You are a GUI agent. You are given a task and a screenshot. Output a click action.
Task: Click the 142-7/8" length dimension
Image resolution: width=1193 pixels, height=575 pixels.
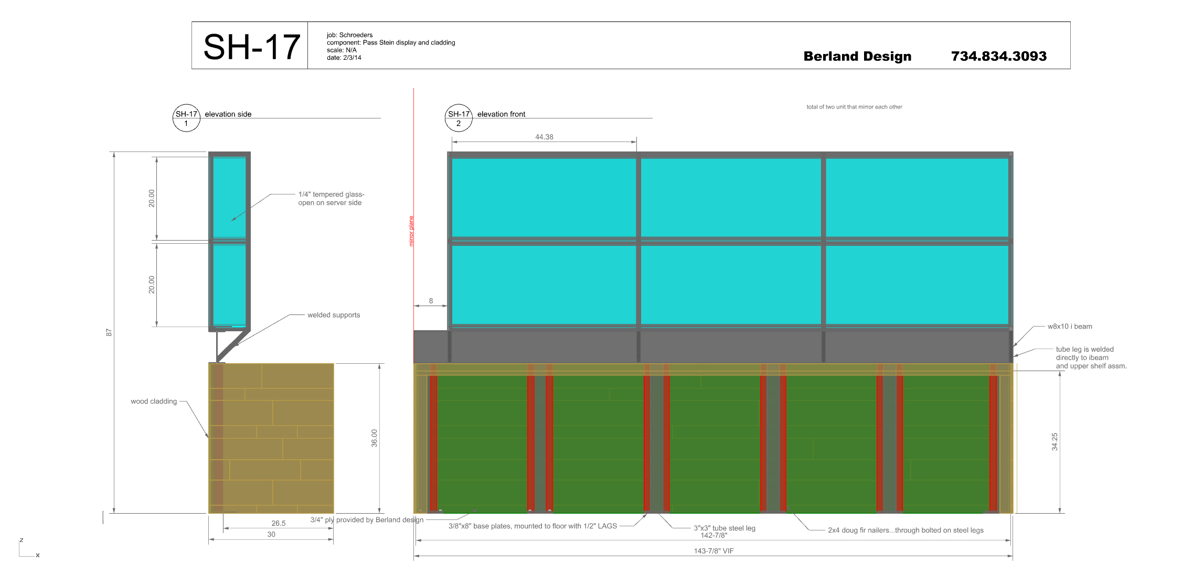(713, 536)
